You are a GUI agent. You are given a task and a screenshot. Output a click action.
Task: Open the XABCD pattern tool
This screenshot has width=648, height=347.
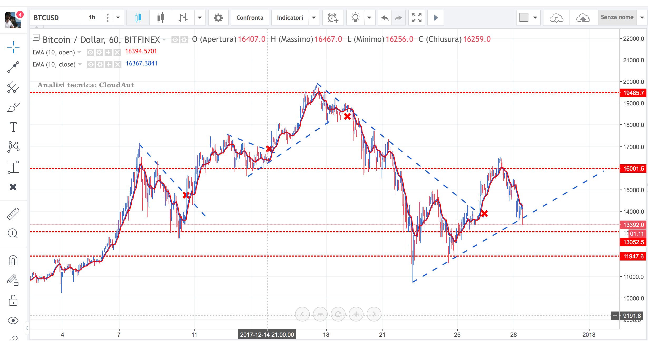click(13, 147)
